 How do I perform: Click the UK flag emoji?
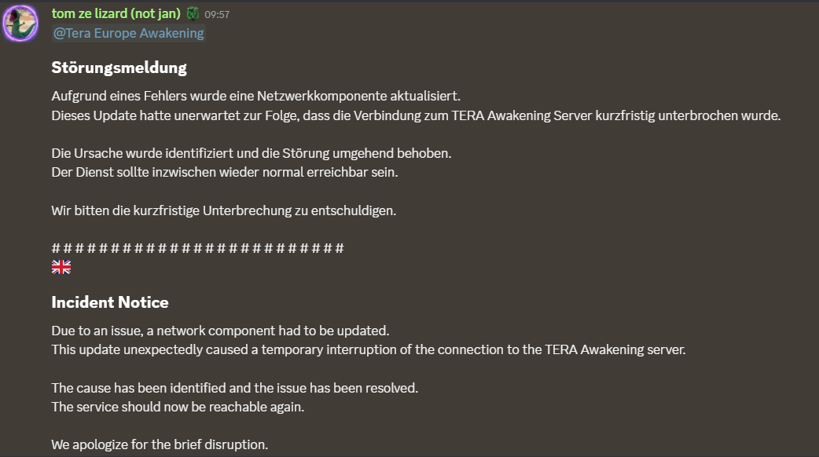(x=61, y=268)
